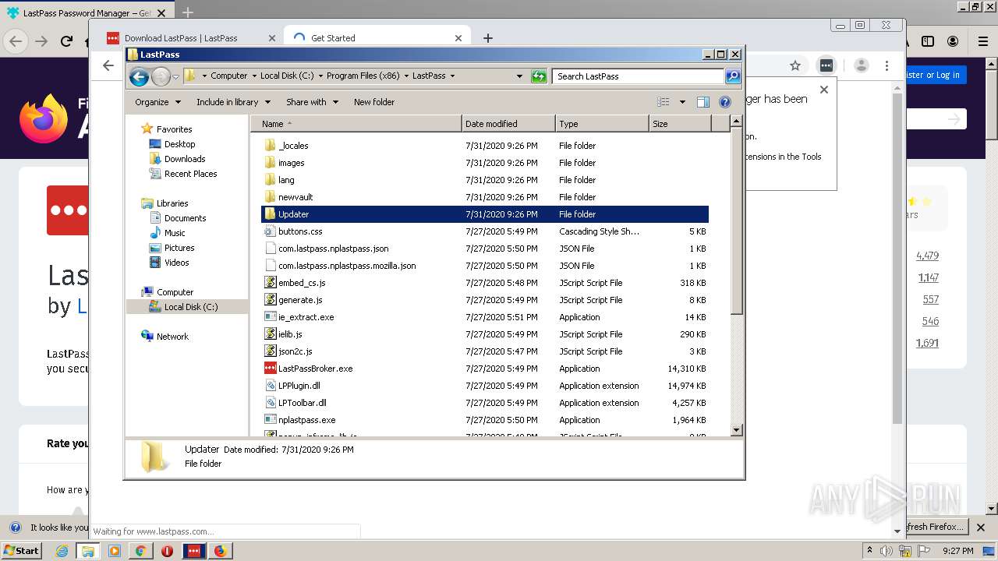Click the green refresh button in Explorer
The height and width of the screenshot is (561, 998).
[x=539, y=76]
